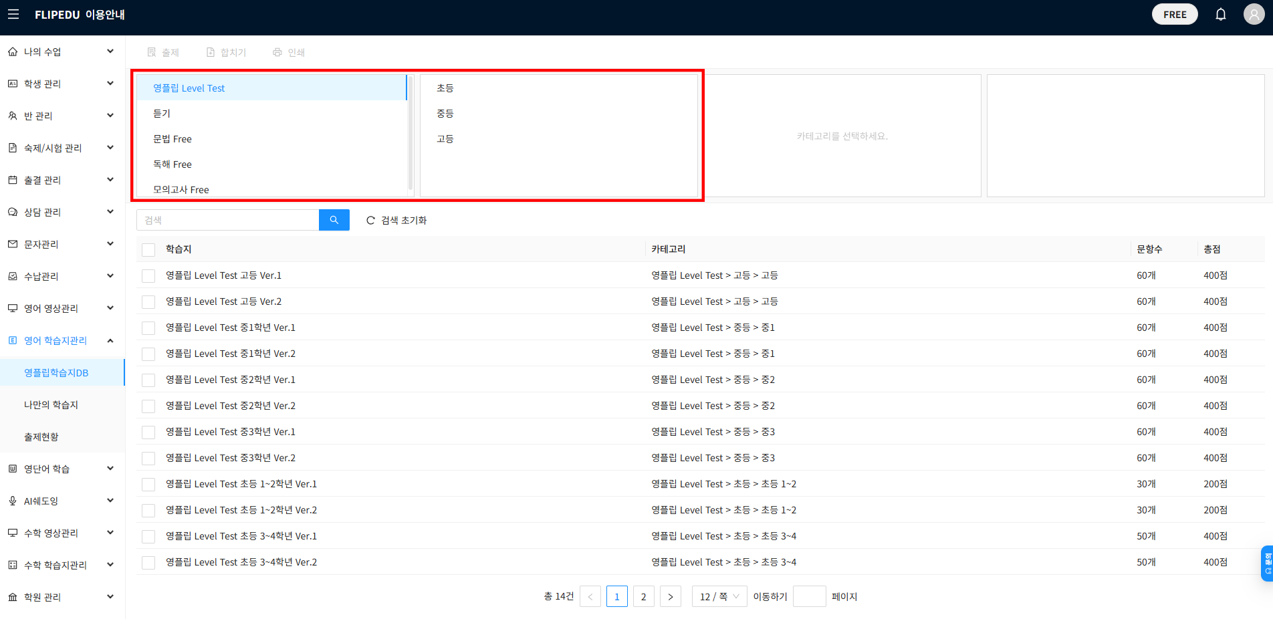Select the 중등 subcategory
Screen dimensions: 1273x619
coord(558,113)
